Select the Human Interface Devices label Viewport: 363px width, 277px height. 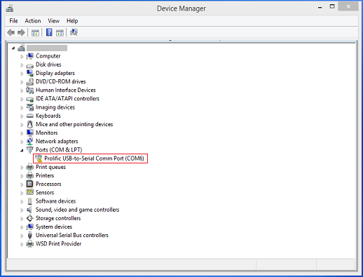tap(66, 90)
